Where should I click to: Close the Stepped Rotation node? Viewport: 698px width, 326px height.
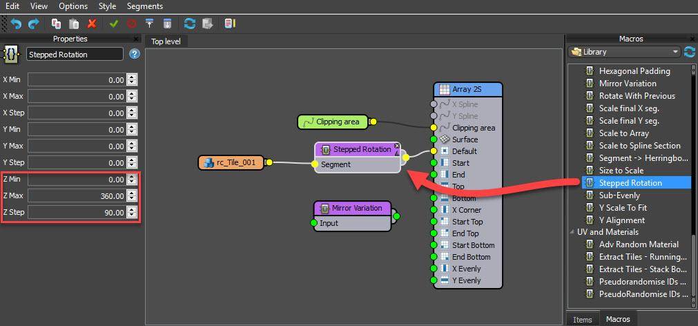396,146
